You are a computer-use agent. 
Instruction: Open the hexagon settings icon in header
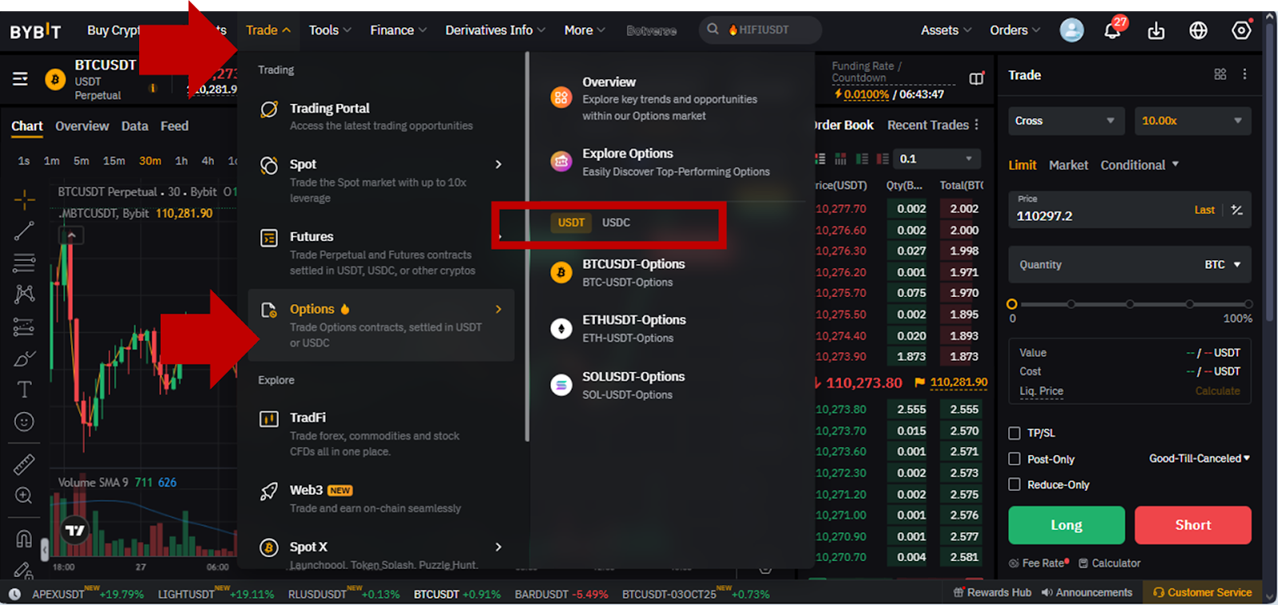(1241, 30)
